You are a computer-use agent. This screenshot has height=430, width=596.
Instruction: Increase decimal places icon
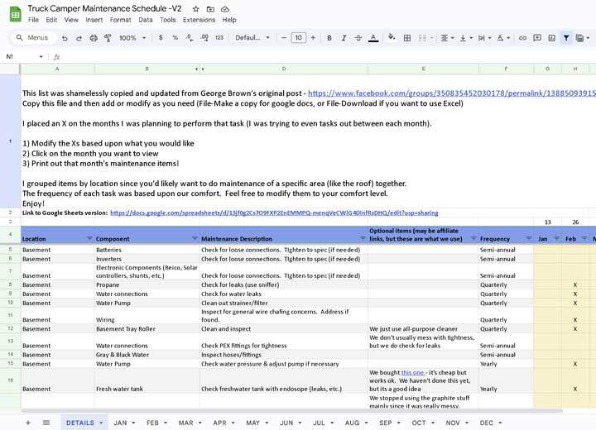pyautogui.click(x=204, y=37)
